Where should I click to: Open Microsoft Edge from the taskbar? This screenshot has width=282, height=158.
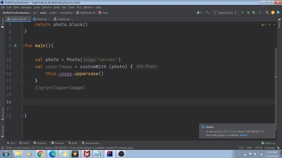(52, 154)
